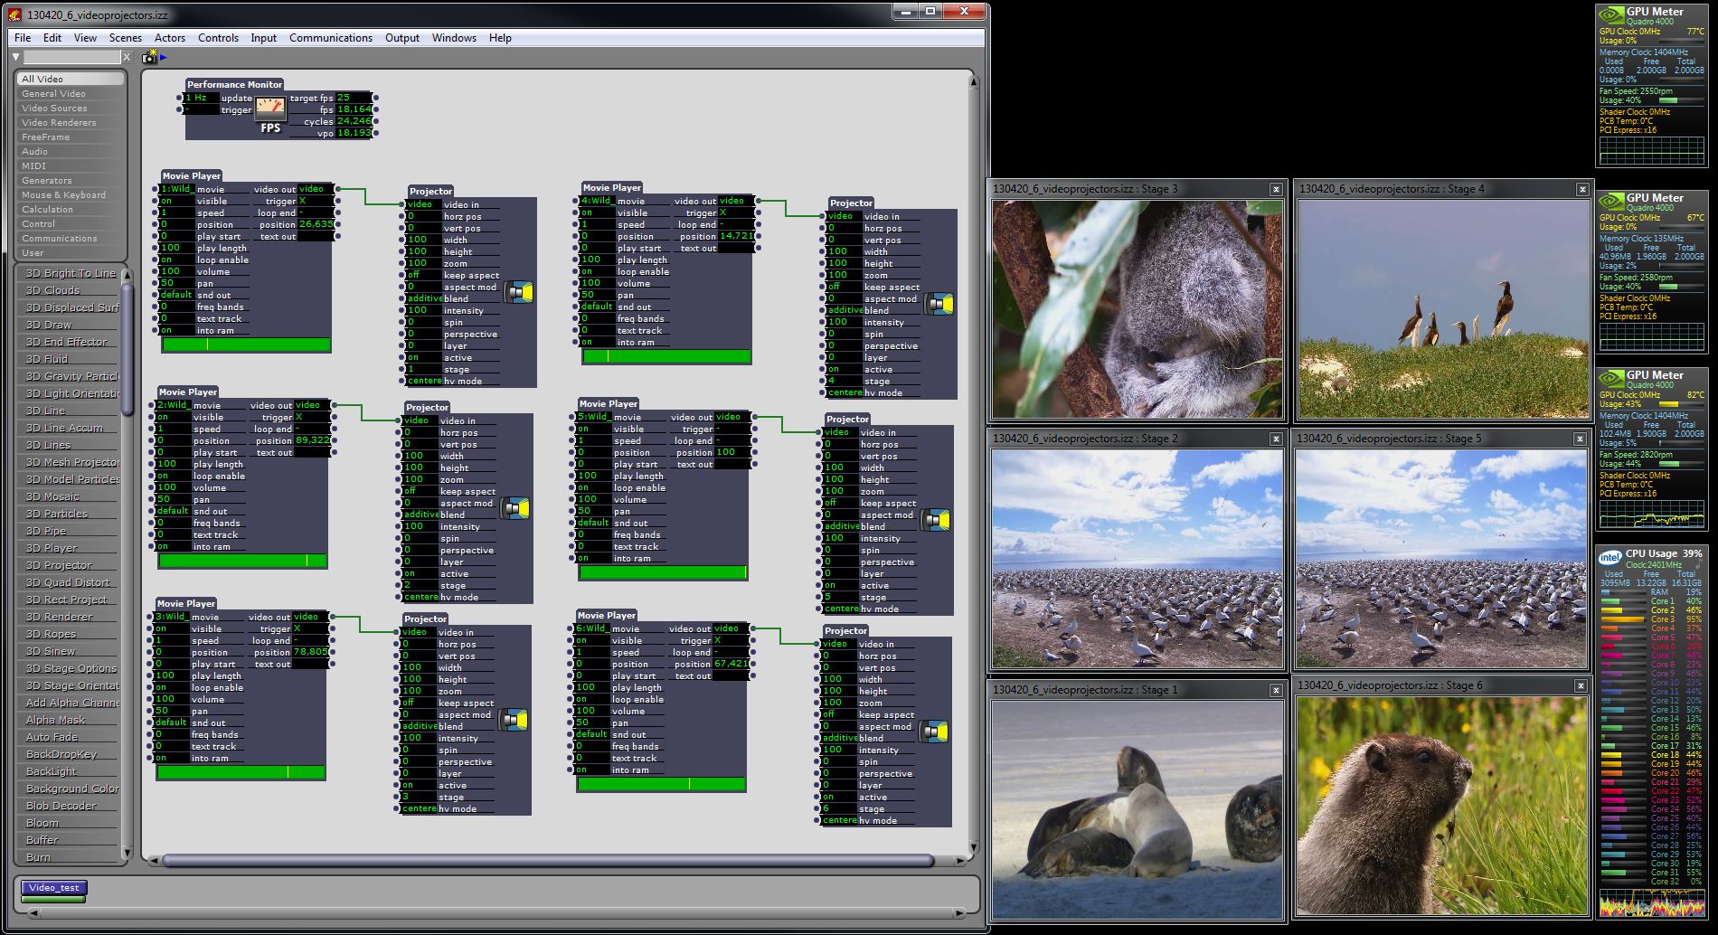Close the Stage 4 preview window

point(1582,190)
